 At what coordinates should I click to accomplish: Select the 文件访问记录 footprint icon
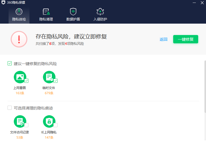point(20,121)
